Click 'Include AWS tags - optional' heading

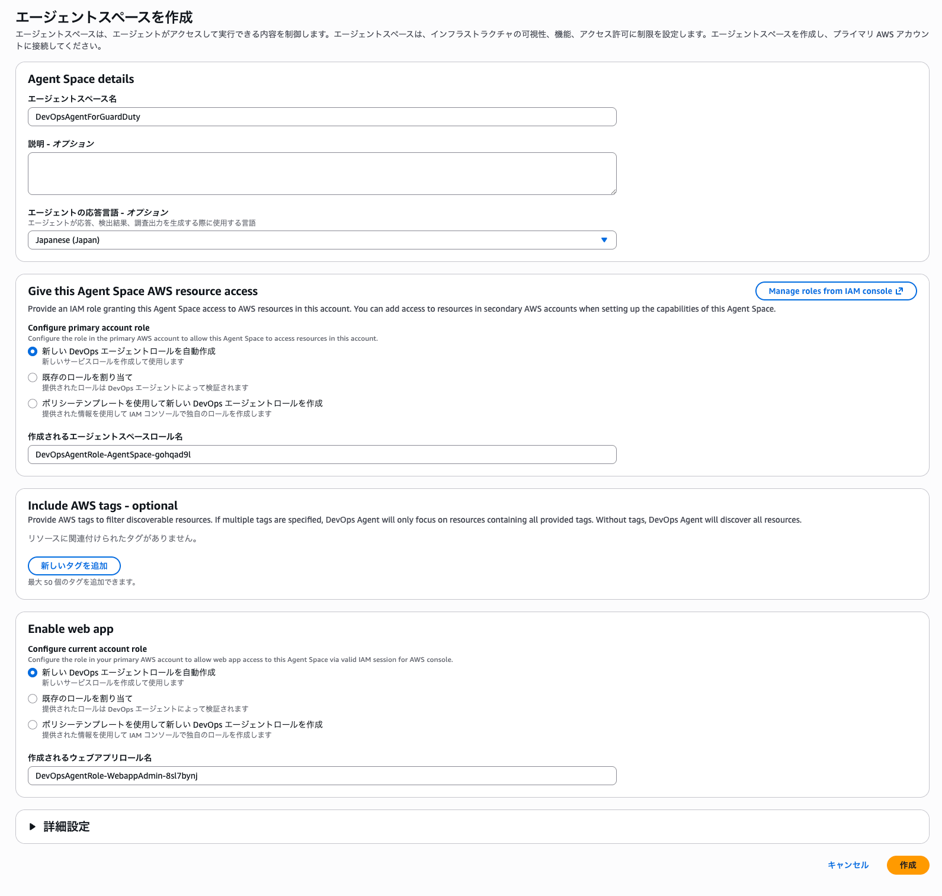point(102,505)
